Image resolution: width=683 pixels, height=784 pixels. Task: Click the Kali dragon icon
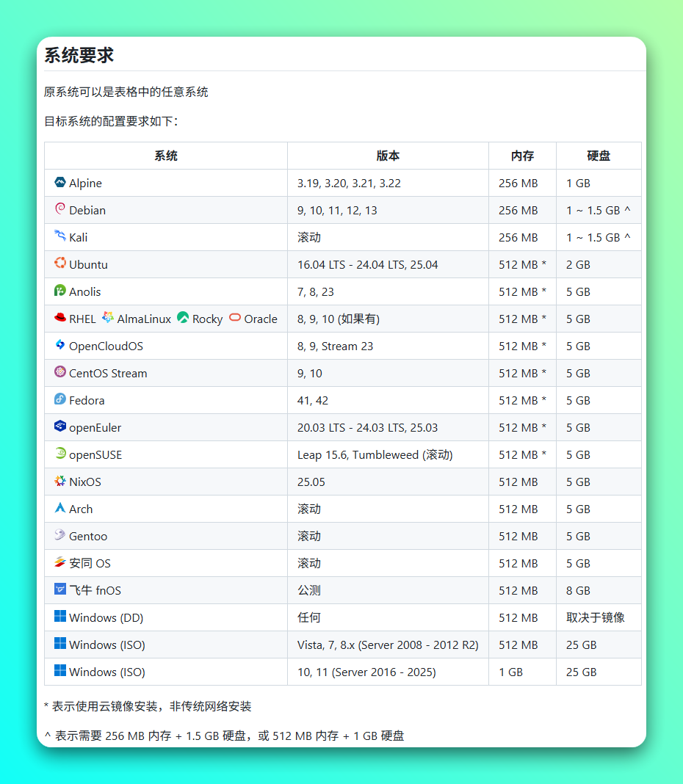point(60,236)
